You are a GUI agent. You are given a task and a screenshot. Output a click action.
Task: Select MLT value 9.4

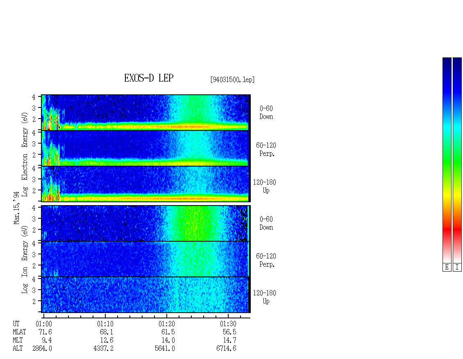click(47, 341)
